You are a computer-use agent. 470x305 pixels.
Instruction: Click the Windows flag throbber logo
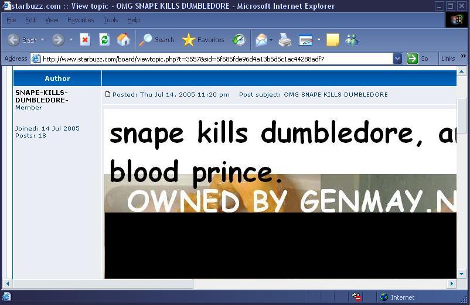pos(457,20)
